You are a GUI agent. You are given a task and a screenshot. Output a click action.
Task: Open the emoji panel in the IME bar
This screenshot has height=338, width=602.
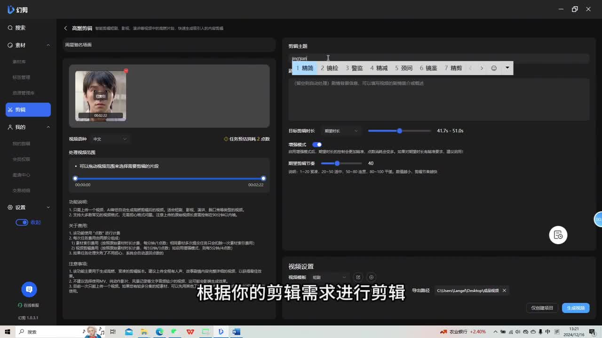tap(494, 68)
